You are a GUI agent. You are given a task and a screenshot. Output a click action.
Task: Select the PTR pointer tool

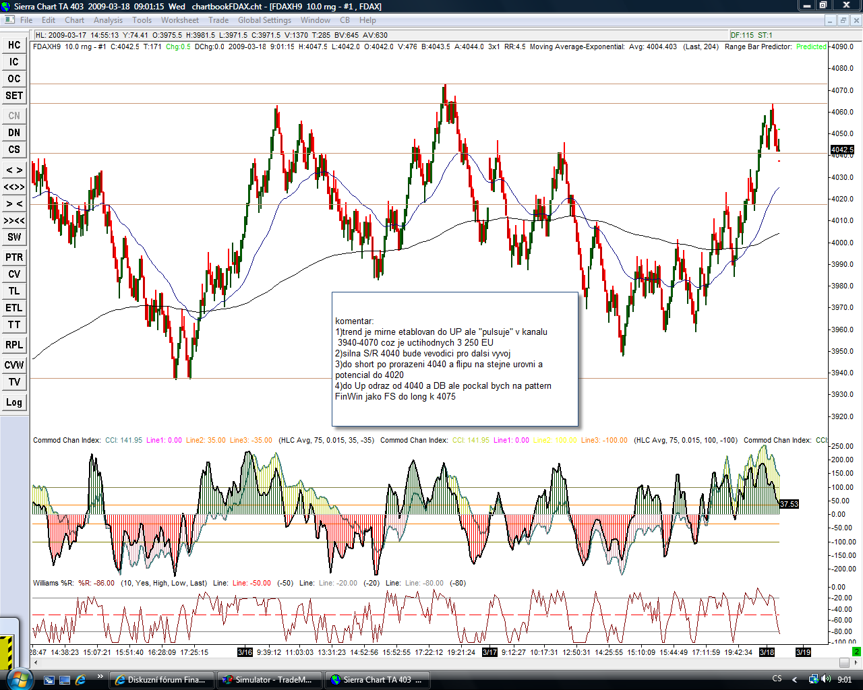point(14,257)
